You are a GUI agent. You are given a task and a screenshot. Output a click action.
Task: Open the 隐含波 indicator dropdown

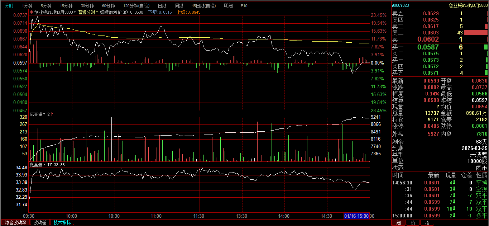point(45,165)
